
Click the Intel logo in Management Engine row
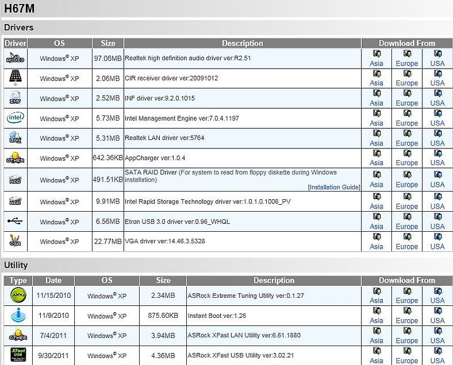pyautogui.click(x=15, y=117)
